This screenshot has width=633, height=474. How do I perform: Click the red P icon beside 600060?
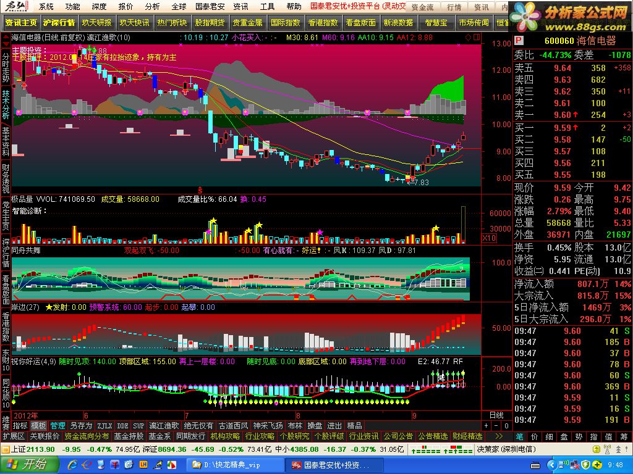click(519, 41)
